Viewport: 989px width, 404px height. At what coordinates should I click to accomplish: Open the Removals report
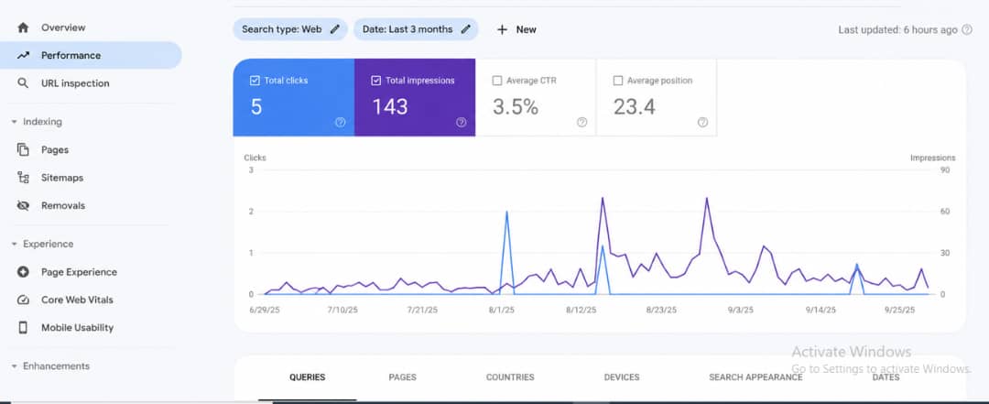tap(91, 206)
